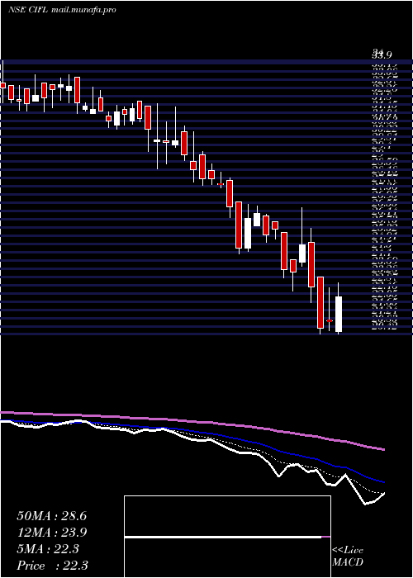Click the NSE CIFL chart title text
This screenshot has width=413, height=578.
(x=27, y=10)
